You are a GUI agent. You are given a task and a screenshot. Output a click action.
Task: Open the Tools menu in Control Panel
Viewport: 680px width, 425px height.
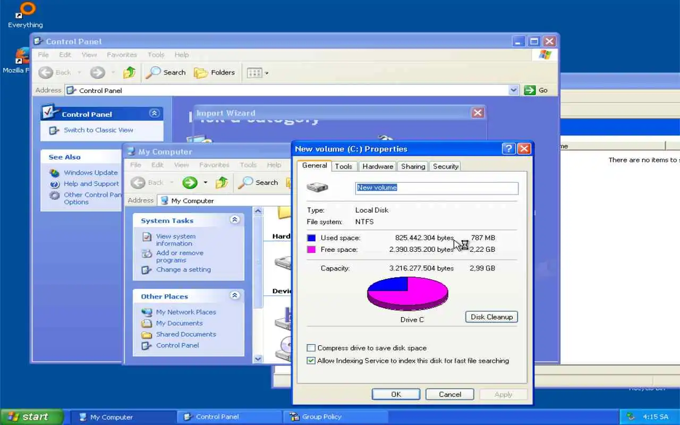click(x=156, y=55)
